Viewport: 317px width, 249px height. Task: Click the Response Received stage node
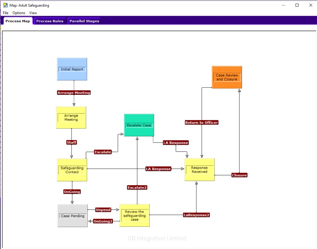pos(199,170)
